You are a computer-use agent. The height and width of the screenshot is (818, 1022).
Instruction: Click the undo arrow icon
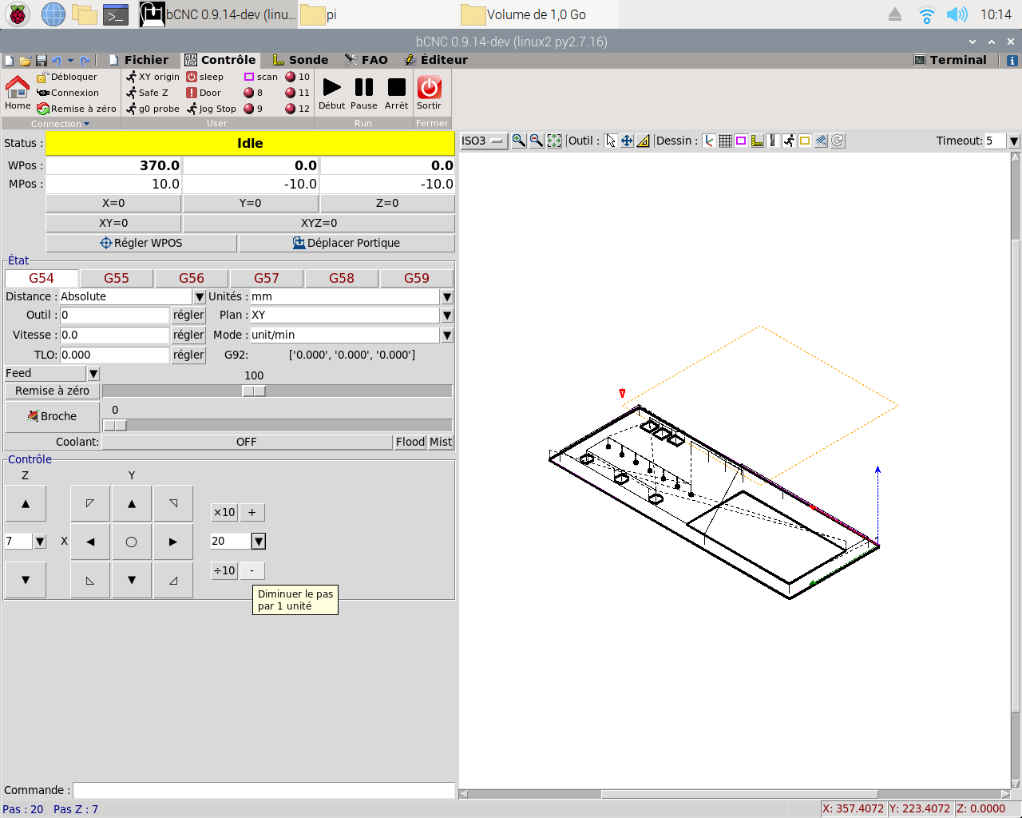point(56,61)
